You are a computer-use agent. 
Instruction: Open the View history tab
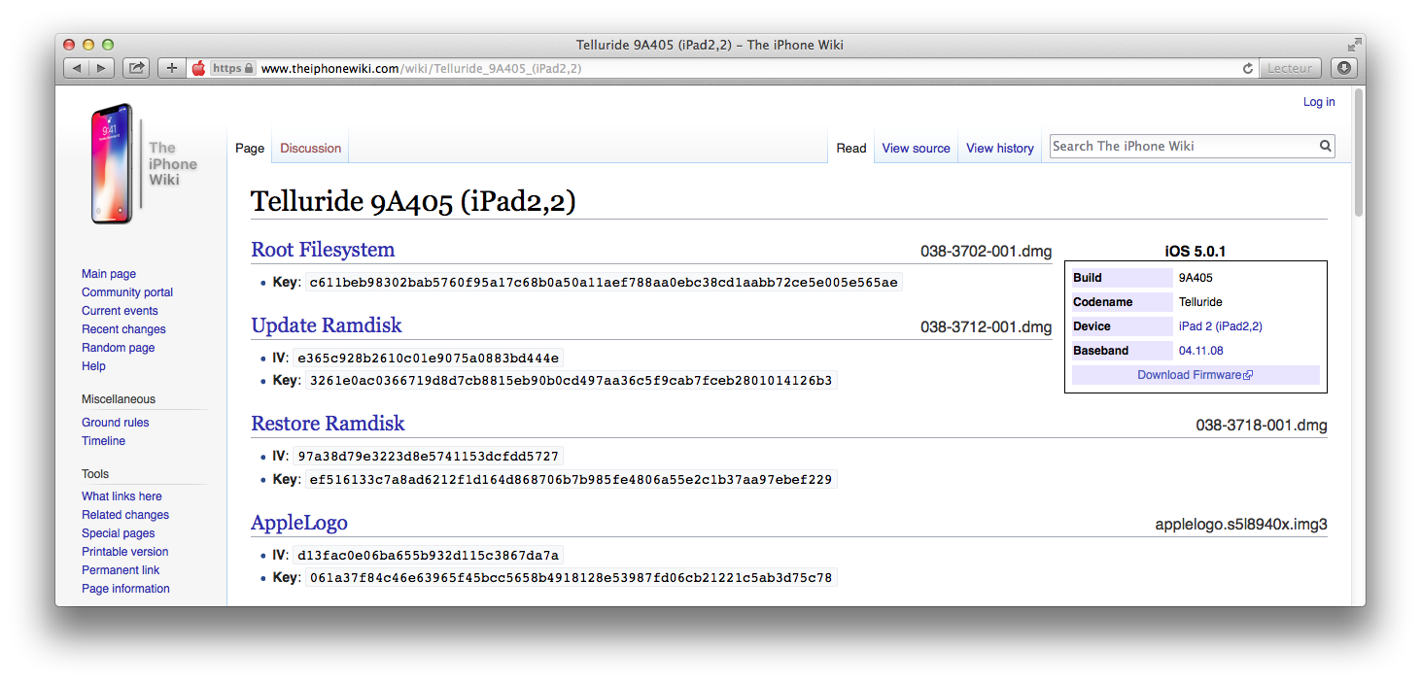tap(999, 149)
